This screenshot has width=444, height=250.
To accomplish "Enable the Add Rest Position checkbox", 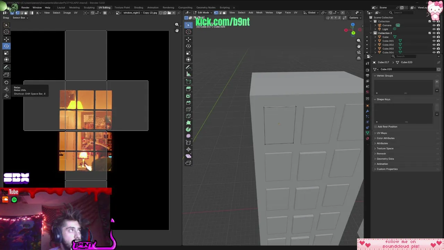I will [x=375, y=127].
